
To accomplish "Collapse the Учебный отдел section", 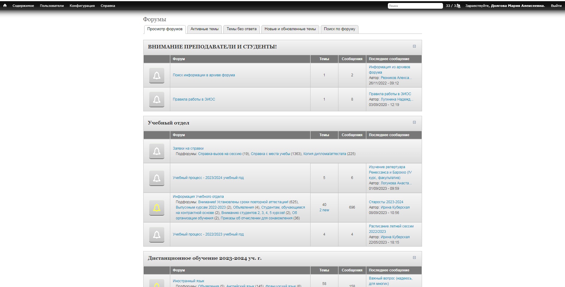I will click(414, 122).
